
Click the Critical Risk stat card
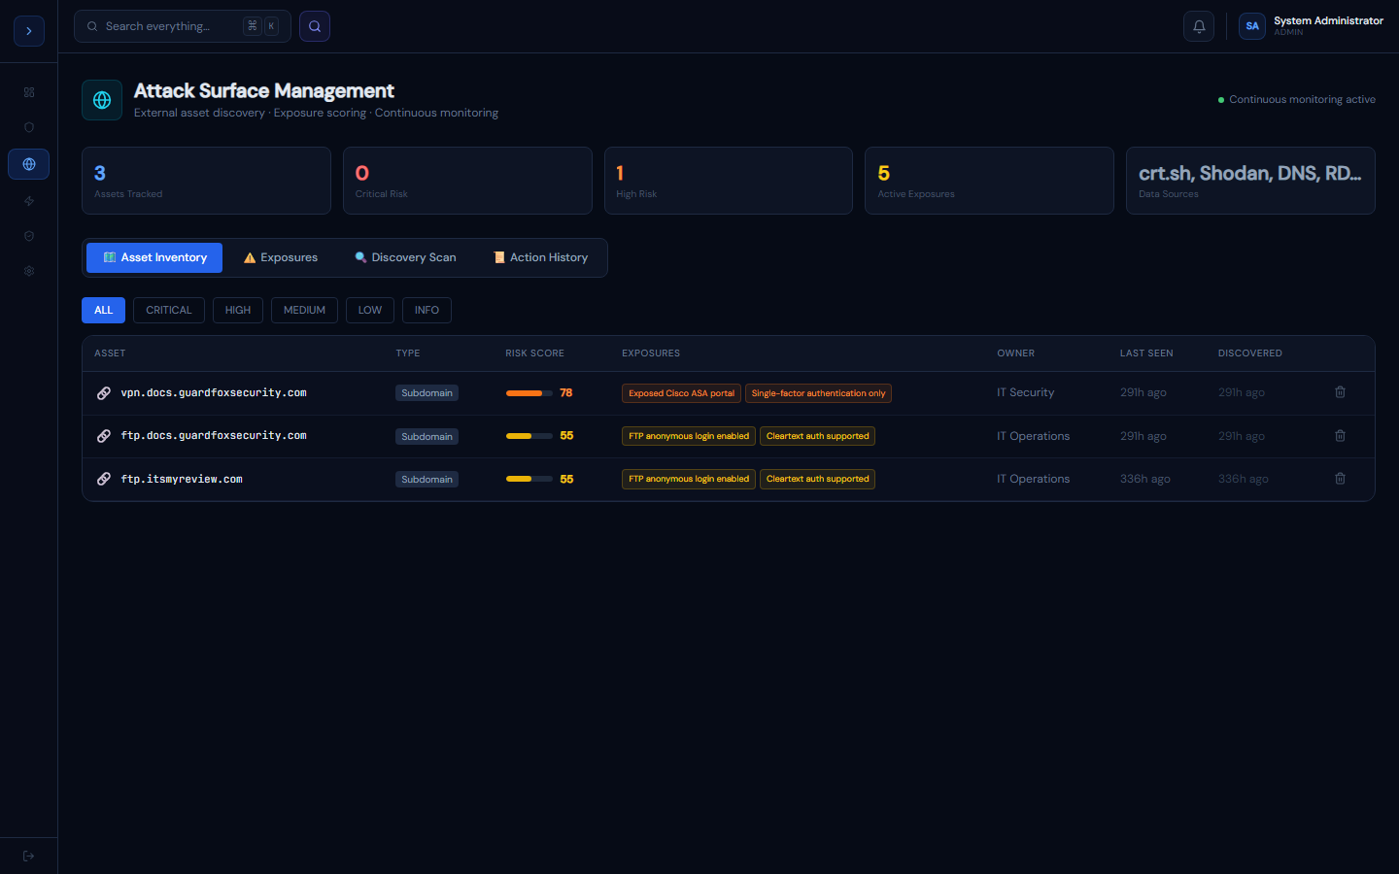pyautogui.click(x=467, y=181)
